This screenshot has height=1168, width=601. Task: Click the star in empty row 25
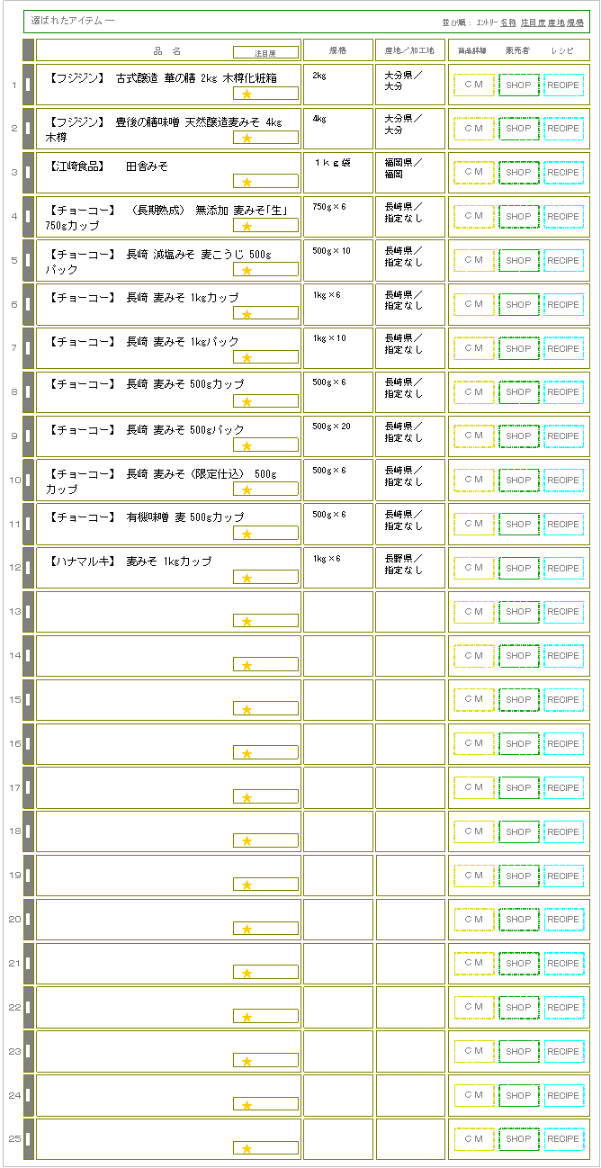[x=247, y=1148]
